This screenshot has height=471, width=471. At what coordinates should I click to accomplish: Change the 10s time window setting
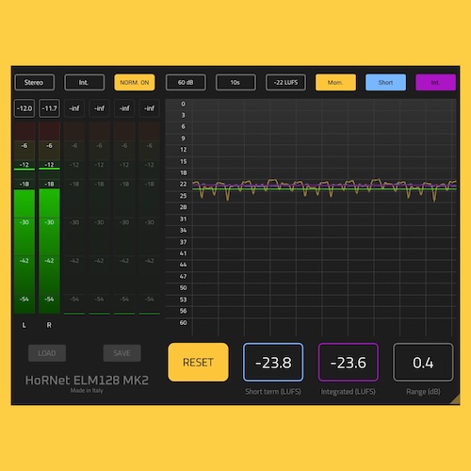pos(235,83)
